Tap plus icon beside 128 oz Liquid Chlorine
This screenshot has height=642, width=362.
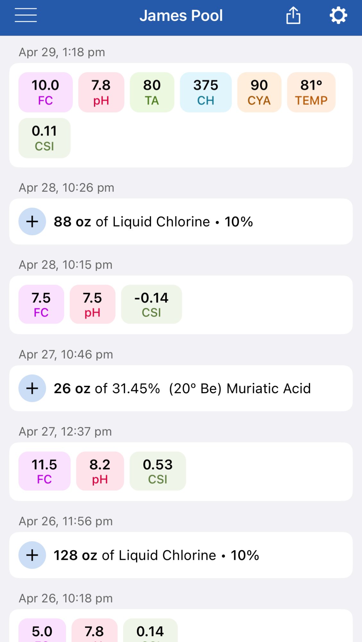[x=32, y=555]
